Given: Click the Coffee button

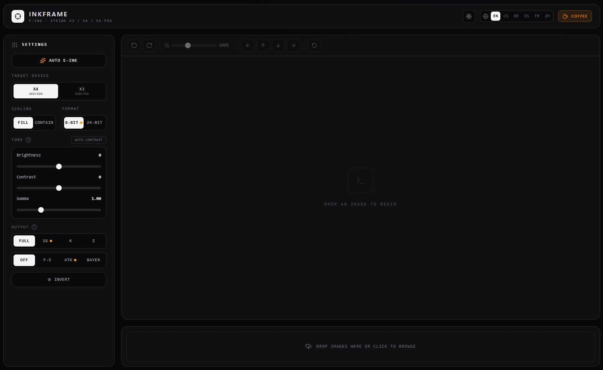Looking at the screenshot, I should click(575, 16).
